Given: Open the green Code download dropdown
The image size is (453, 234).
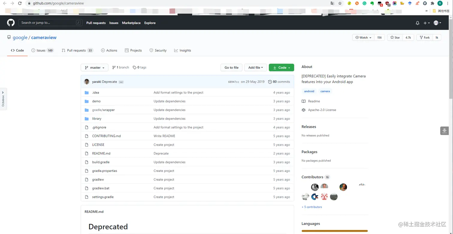Looking at the screenshot, I should [281, 67].
